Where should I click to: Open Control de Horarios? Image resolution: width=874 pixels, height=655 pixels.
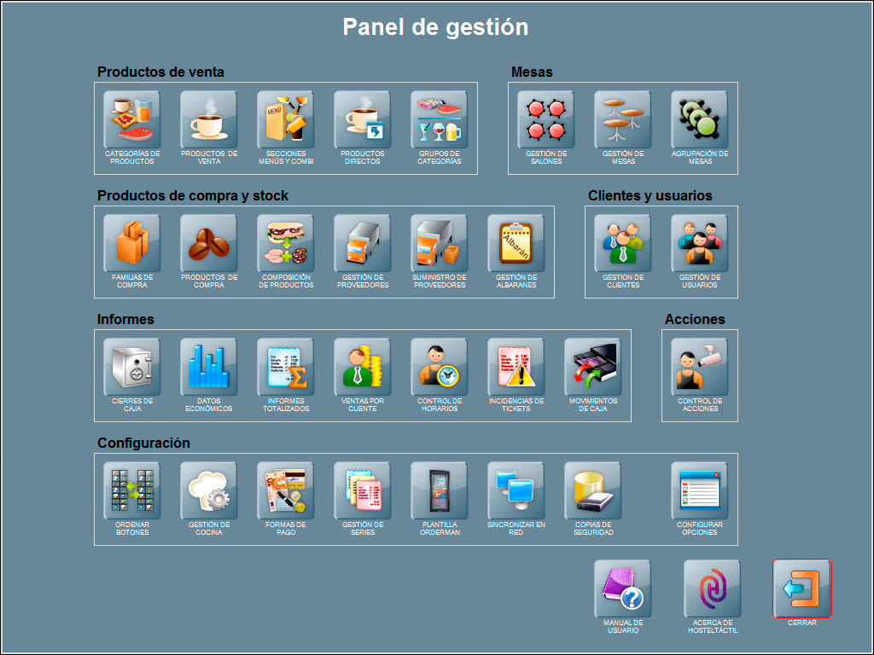(x=439, y=367)
